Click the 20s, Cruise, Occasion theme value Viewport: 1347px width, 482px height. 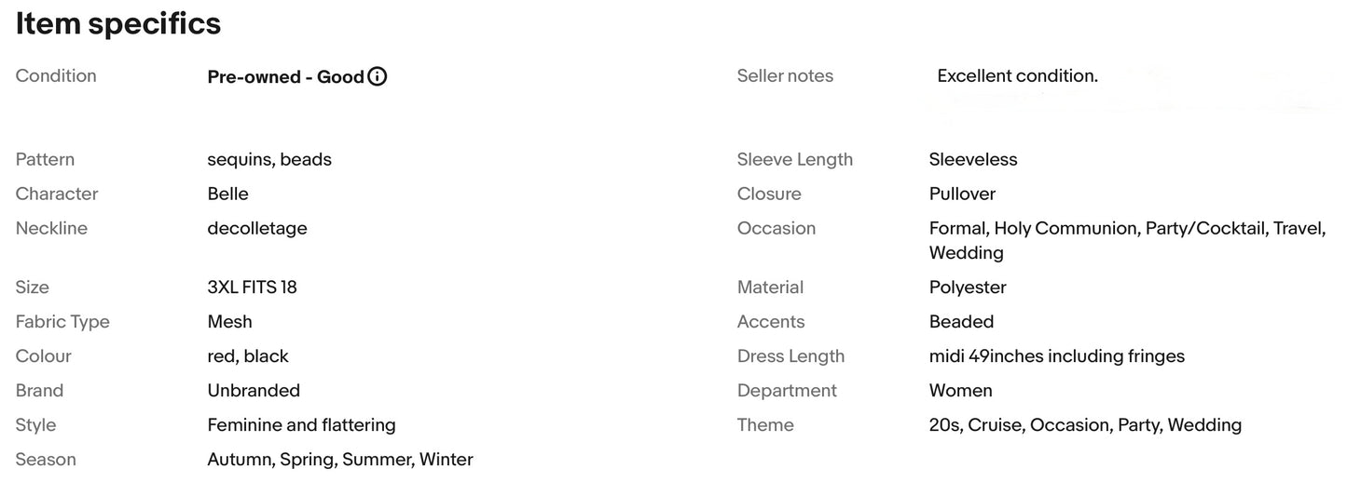(x=1085, y=425)
